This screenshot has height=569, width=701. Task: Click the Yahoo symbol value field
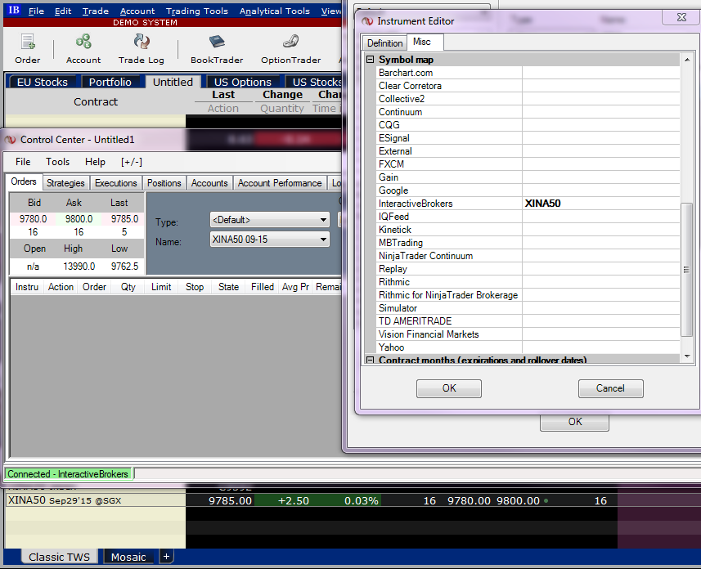point(600,347)
